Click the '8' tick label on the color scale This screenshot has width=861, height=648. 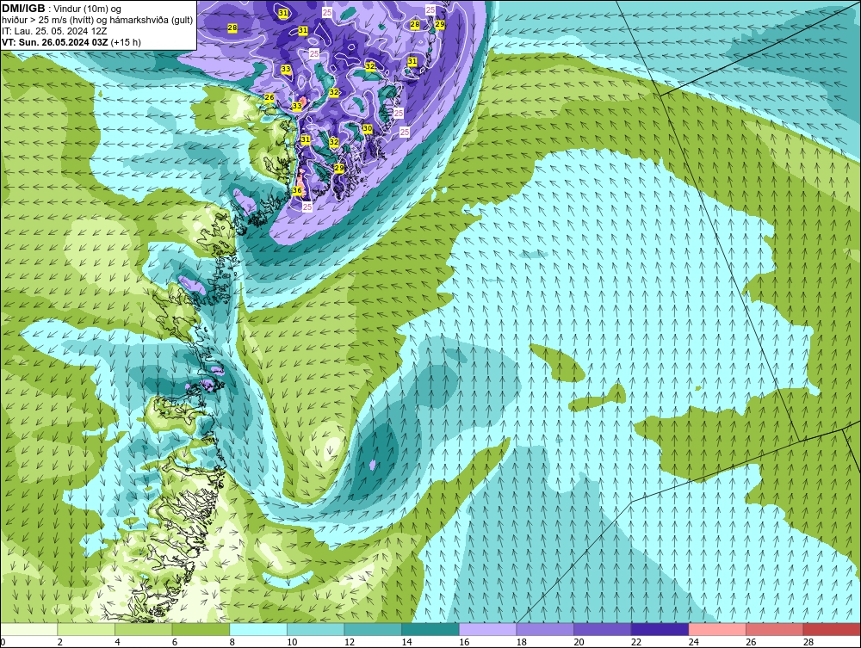(x=232, y=642)
